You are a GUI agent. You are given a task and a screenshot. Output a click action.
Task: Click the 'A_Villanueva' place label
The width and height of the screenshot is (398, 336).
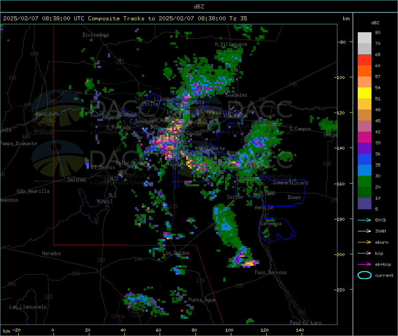coord(231,44)
